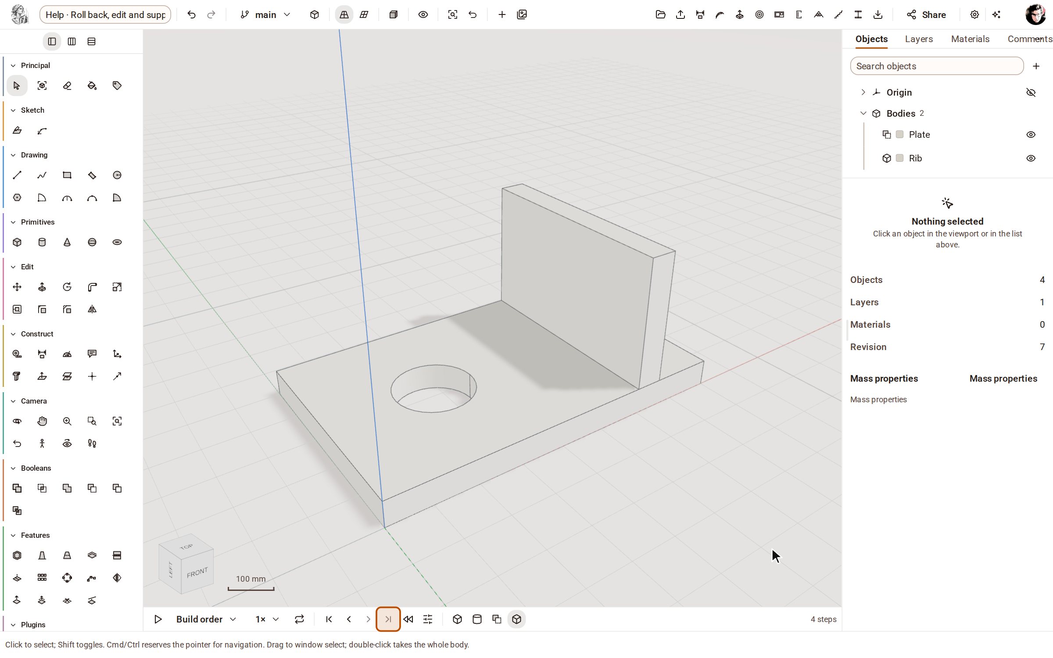Collapse the Bodies group
Screen dimensions: 1053x658
[863, 113]
